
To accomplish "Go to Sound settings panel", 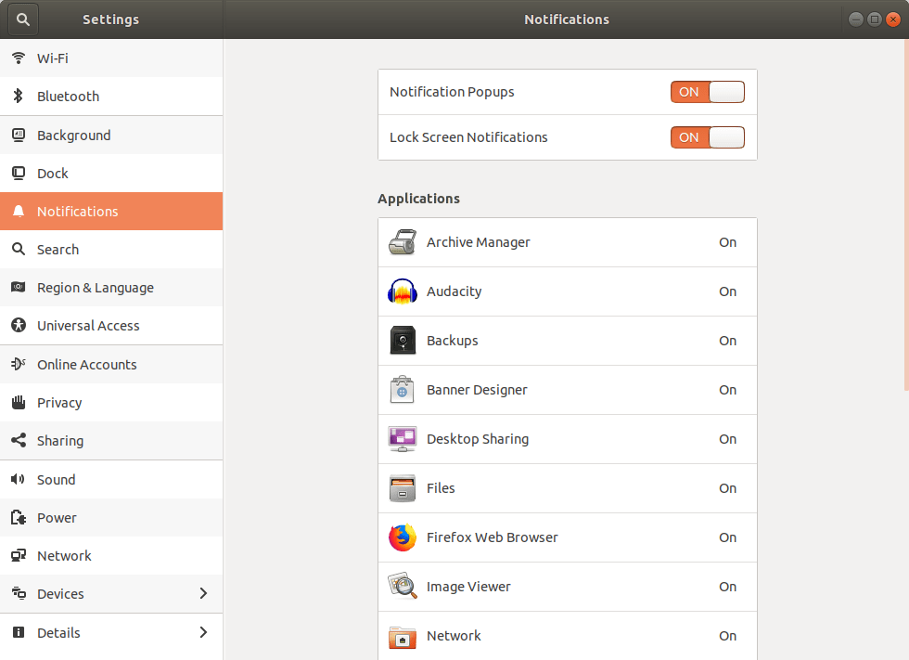I will tap(56, 480).
